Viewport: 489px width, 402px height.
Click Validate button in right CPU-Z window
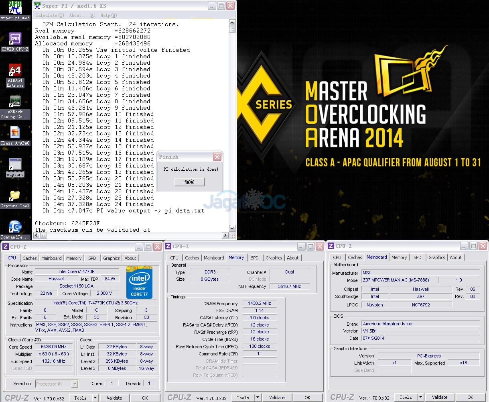[x=440, y=397]
